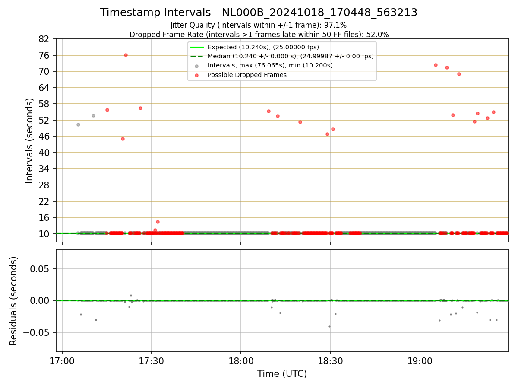
Task: Click the y-axis tick label '58'
Action: point(44,104)
